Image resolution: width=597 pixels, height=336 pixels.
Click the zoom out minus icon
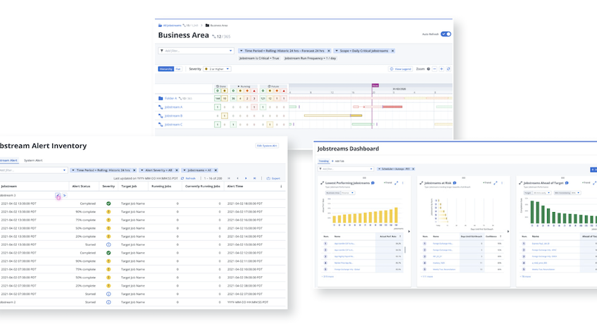click(x=433, y=69)
